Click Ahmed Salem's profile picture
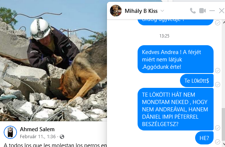Viewport: 225px width, 147px height. click(10, 132)
